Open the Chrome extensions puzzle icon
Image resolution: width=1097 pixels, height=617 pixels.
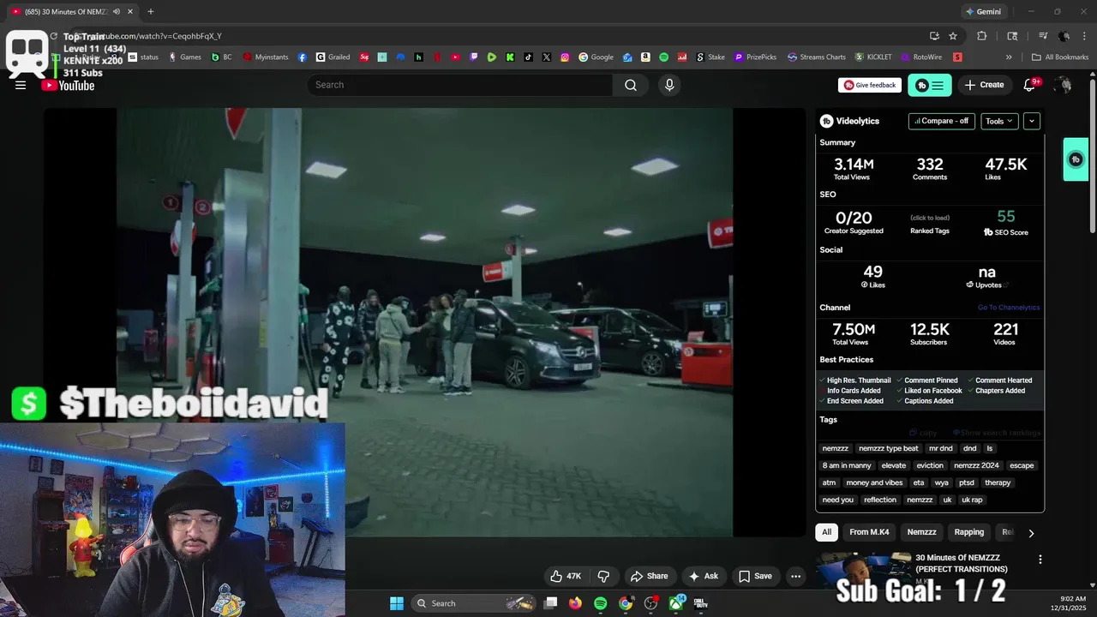982,36
